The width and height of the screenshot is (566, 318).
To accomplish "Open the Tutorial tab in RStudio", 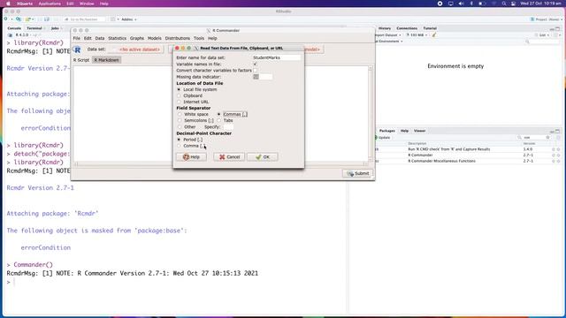I will [430, 28].
